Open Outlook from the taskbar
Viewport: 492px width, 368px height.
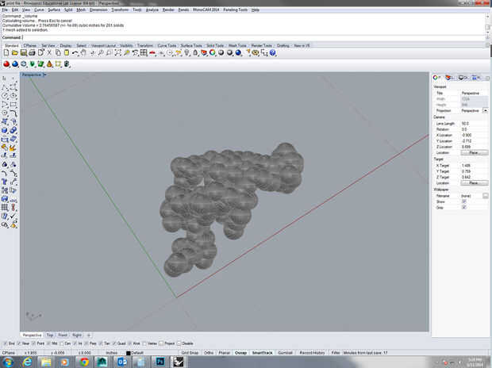(x=121, y=362)
